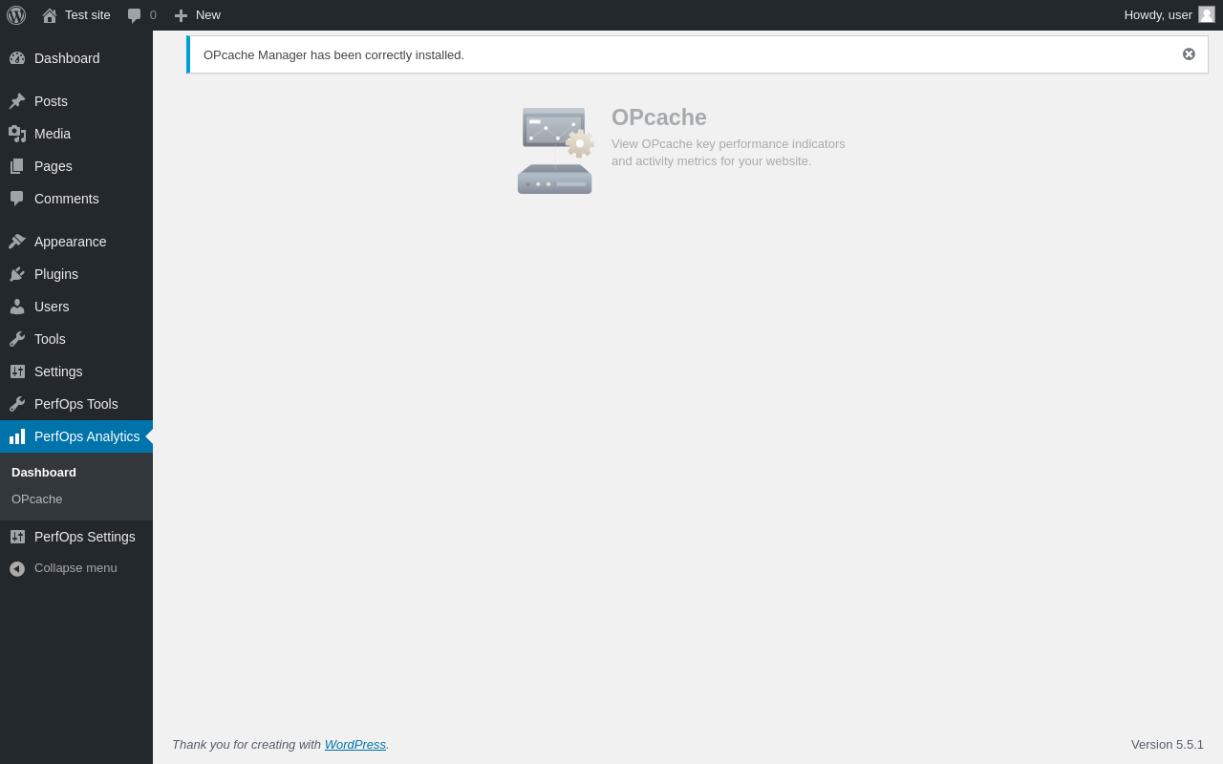Click the Appearance paintbrush icon

[x=17, y=242]
